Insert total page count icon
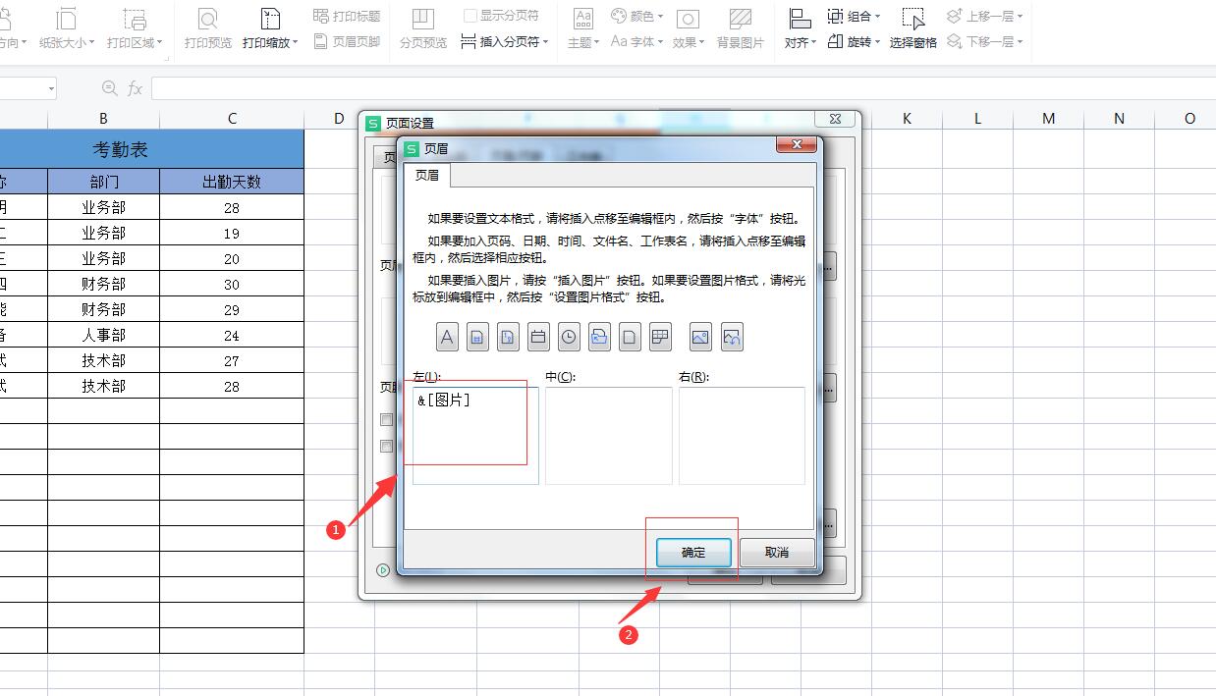The height and width of the screenshot is (696, 1216). coord(508,337)
